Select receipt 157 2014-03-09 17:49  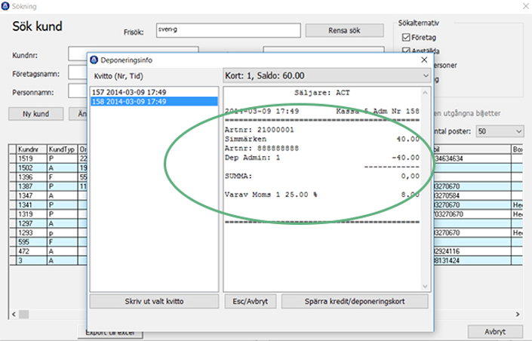pyautogui.click(x=154, y=92)
